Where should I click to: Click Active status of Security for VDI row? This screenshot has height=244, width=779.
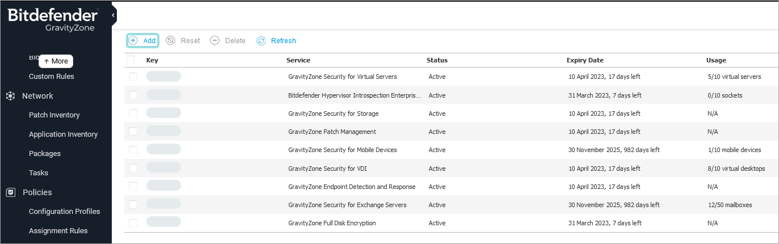[x=437, y=169]
